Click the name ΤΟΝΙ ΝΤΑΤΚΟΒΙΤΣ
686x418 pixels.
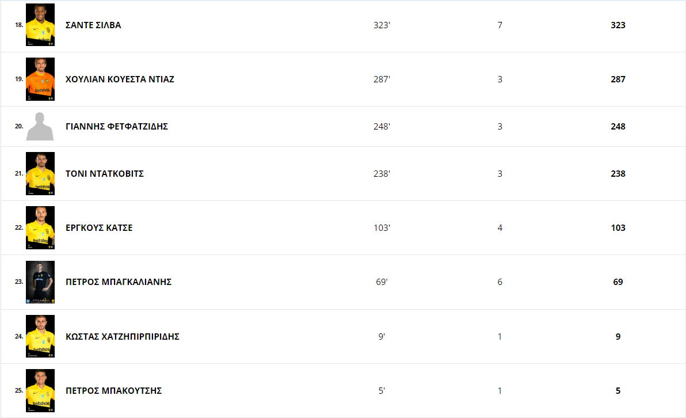tap(105, 174)
